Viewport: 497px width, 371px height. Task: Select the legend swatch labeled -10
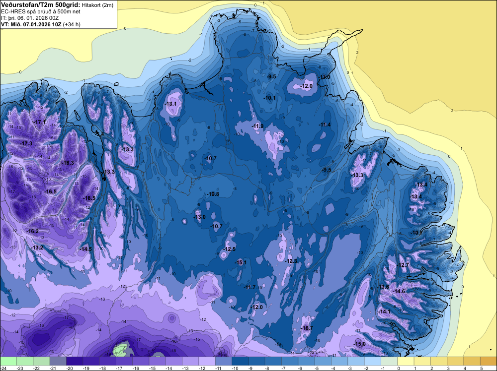240,361
